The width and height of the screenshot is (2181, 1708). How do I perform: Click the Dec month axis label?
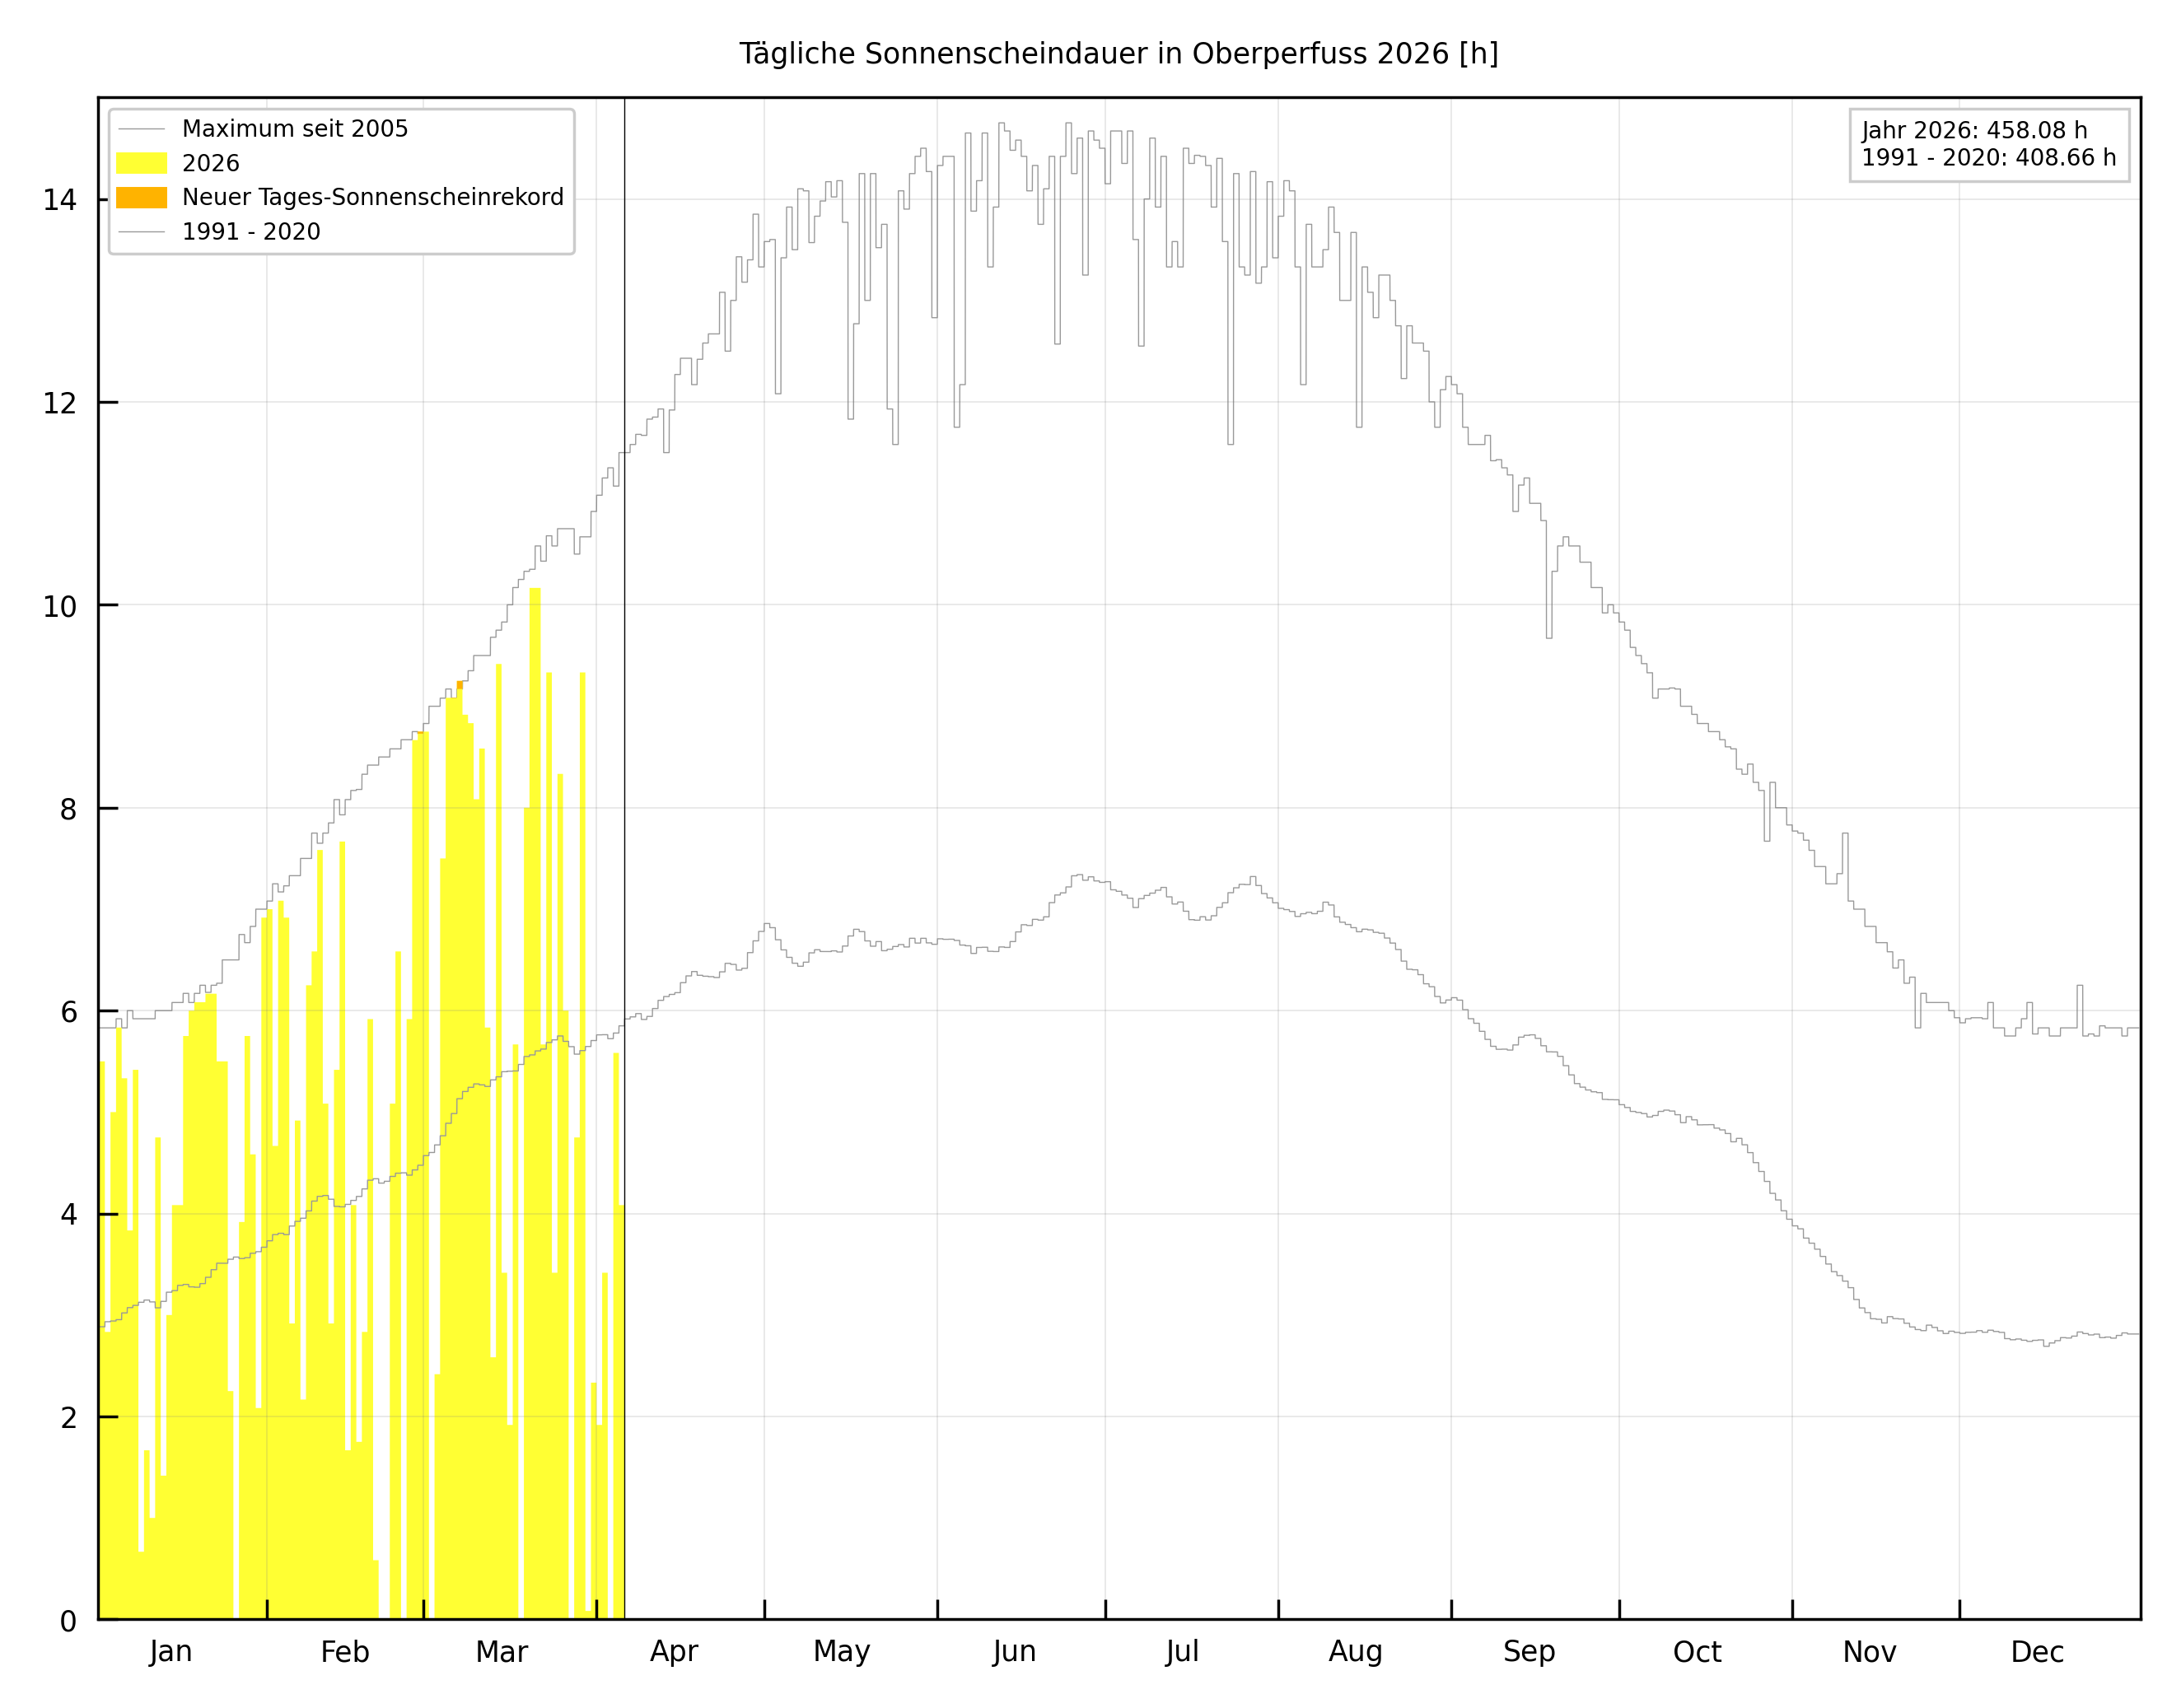coord(2037,1652)
